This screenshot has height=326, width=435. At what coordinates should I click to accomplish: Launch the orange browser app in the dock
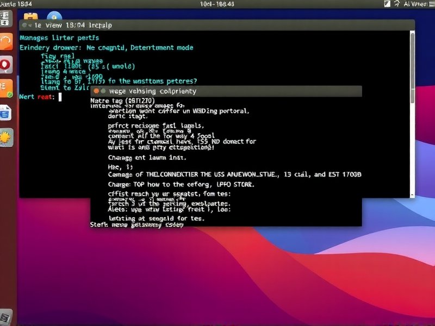[6, 41]
